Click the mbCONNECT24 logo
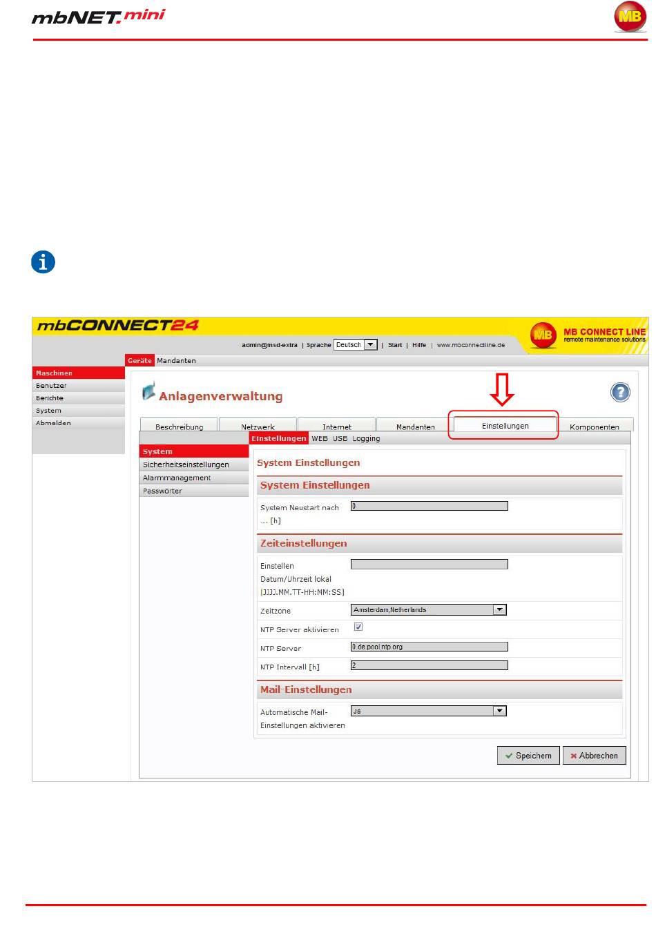 tap(118, 325)
